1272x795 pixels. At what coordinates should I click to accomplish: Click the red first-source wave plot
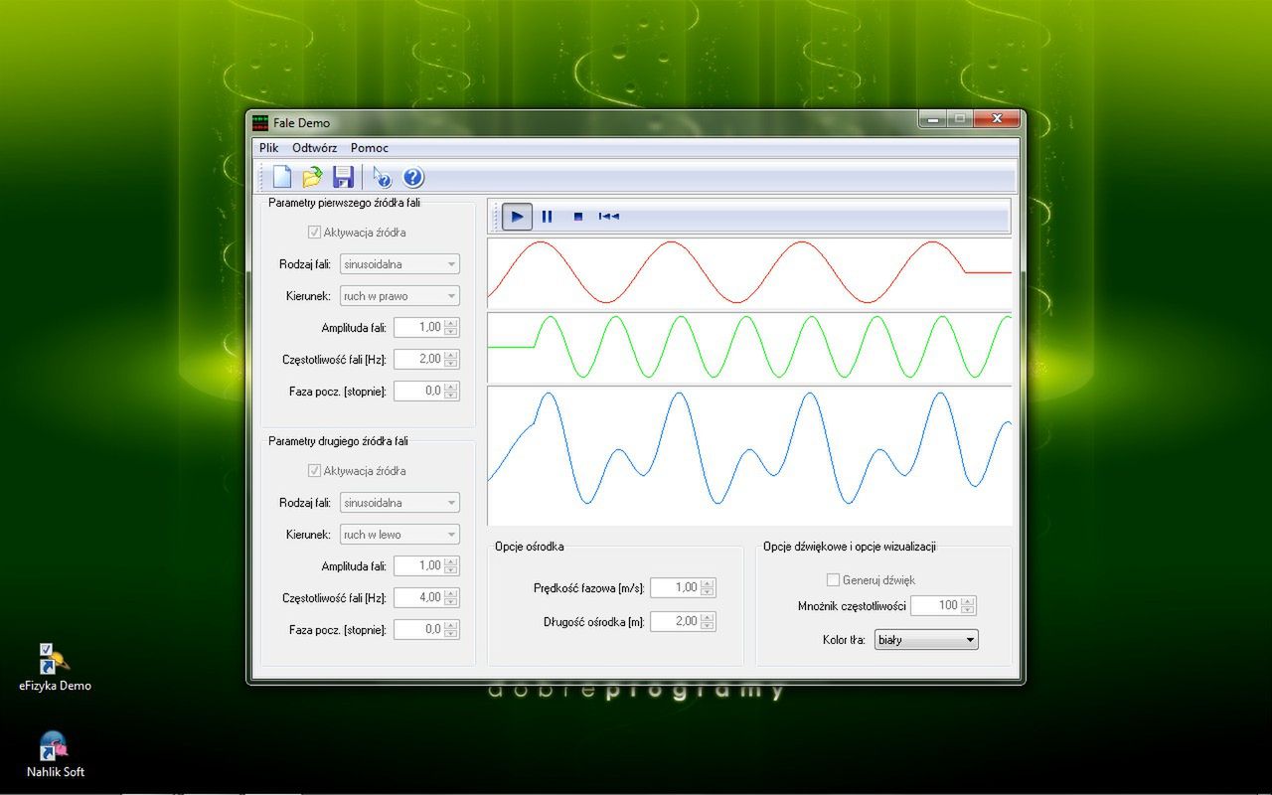tap(749, 273)
